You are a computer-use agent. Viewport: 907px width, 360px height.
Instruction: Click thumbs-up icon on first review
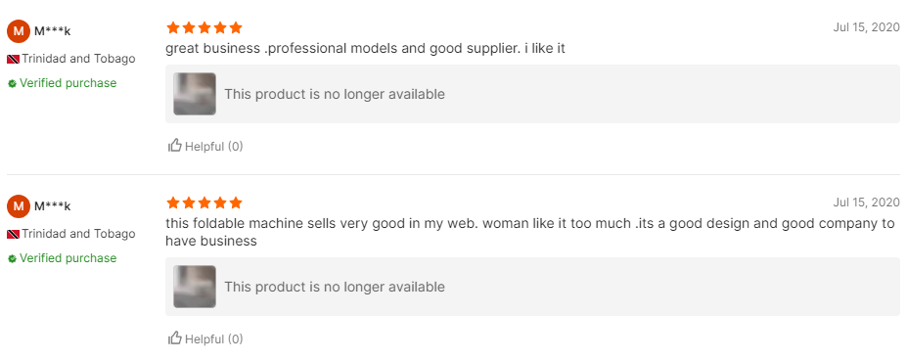click(x=175, y=146)
